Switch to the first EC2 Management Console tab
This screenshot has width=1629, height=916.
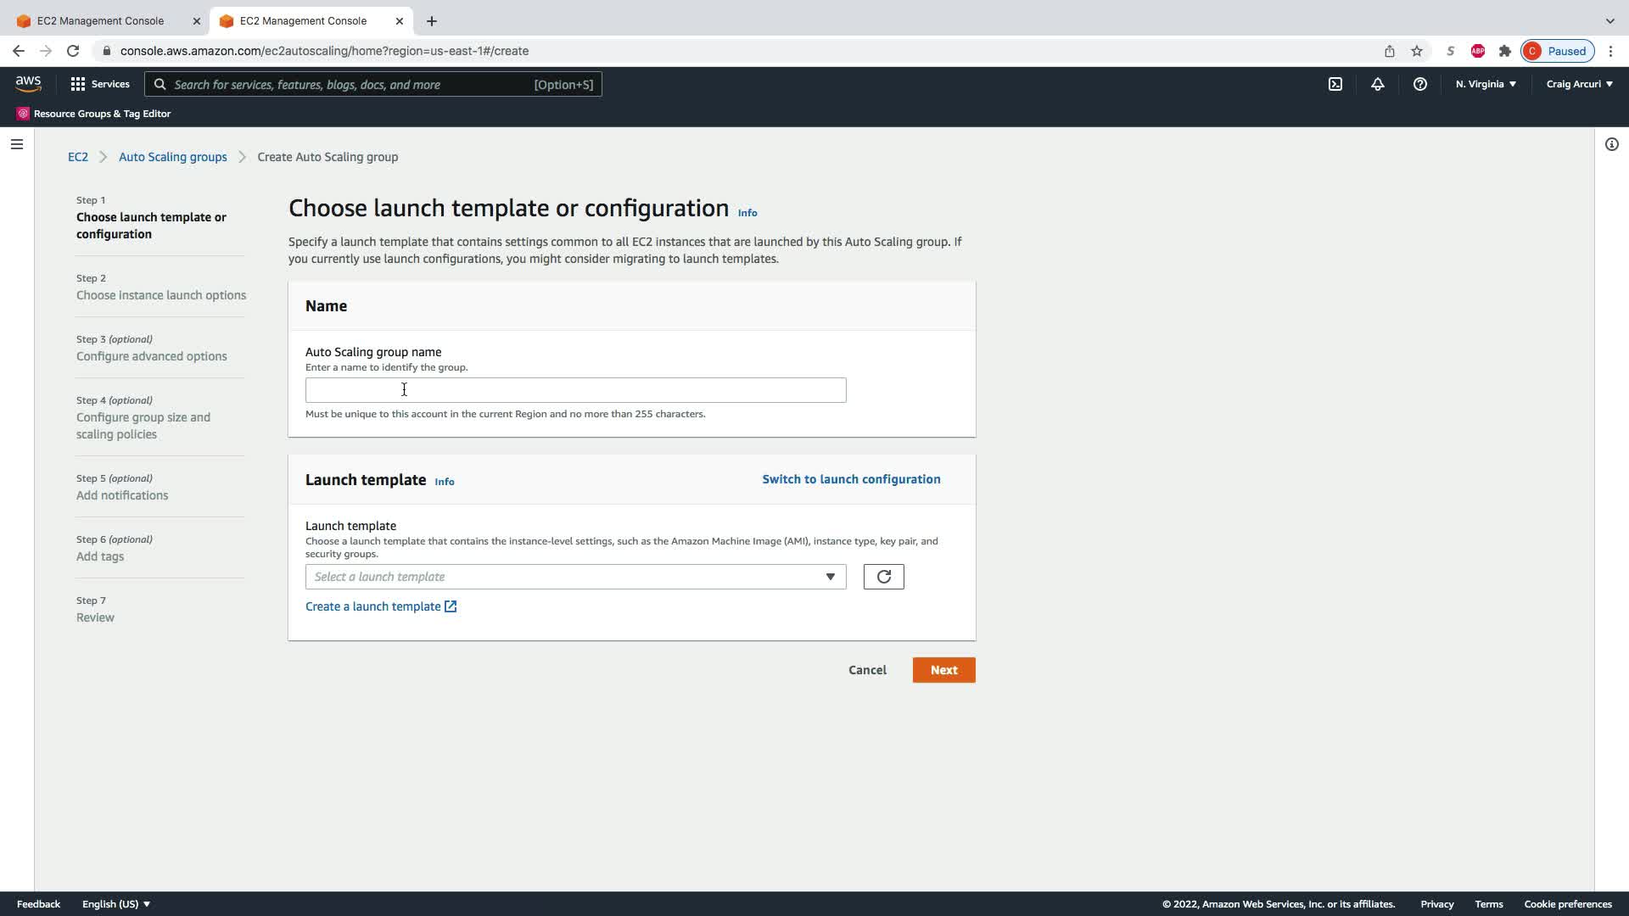tap(100, 20)
